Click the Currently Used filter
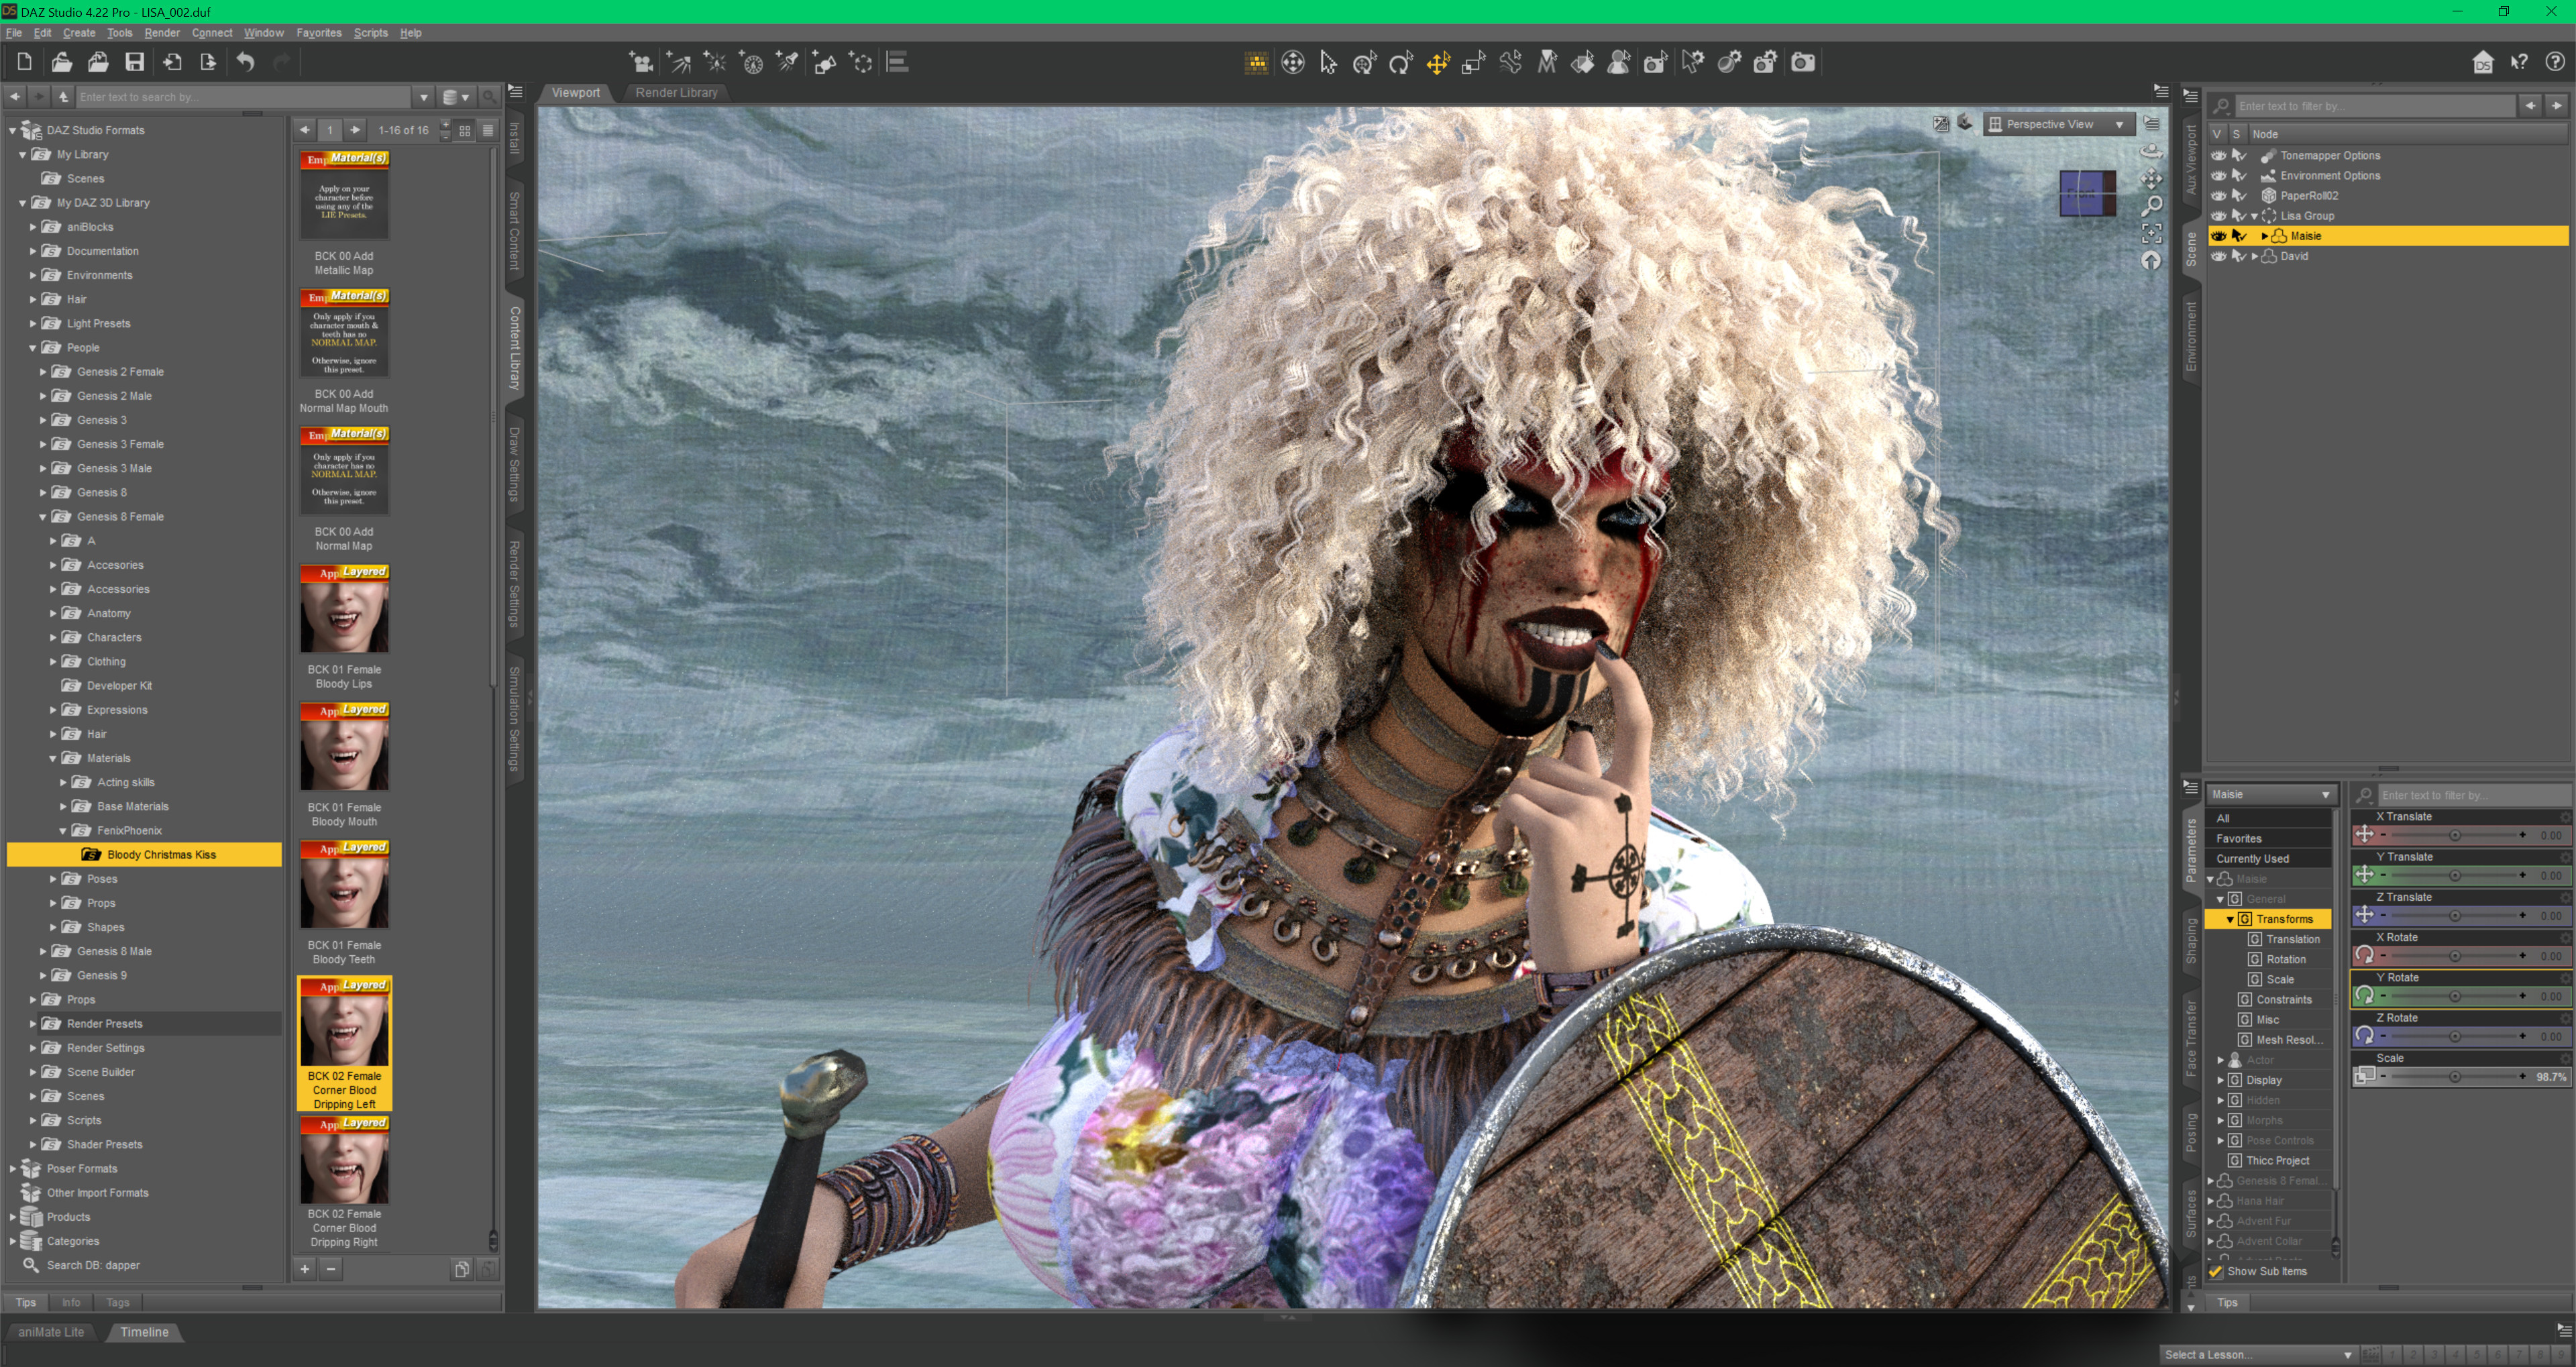The width and height of the screenshot is (2576, 1367). pyautogui.click(x=2269, y=859)
